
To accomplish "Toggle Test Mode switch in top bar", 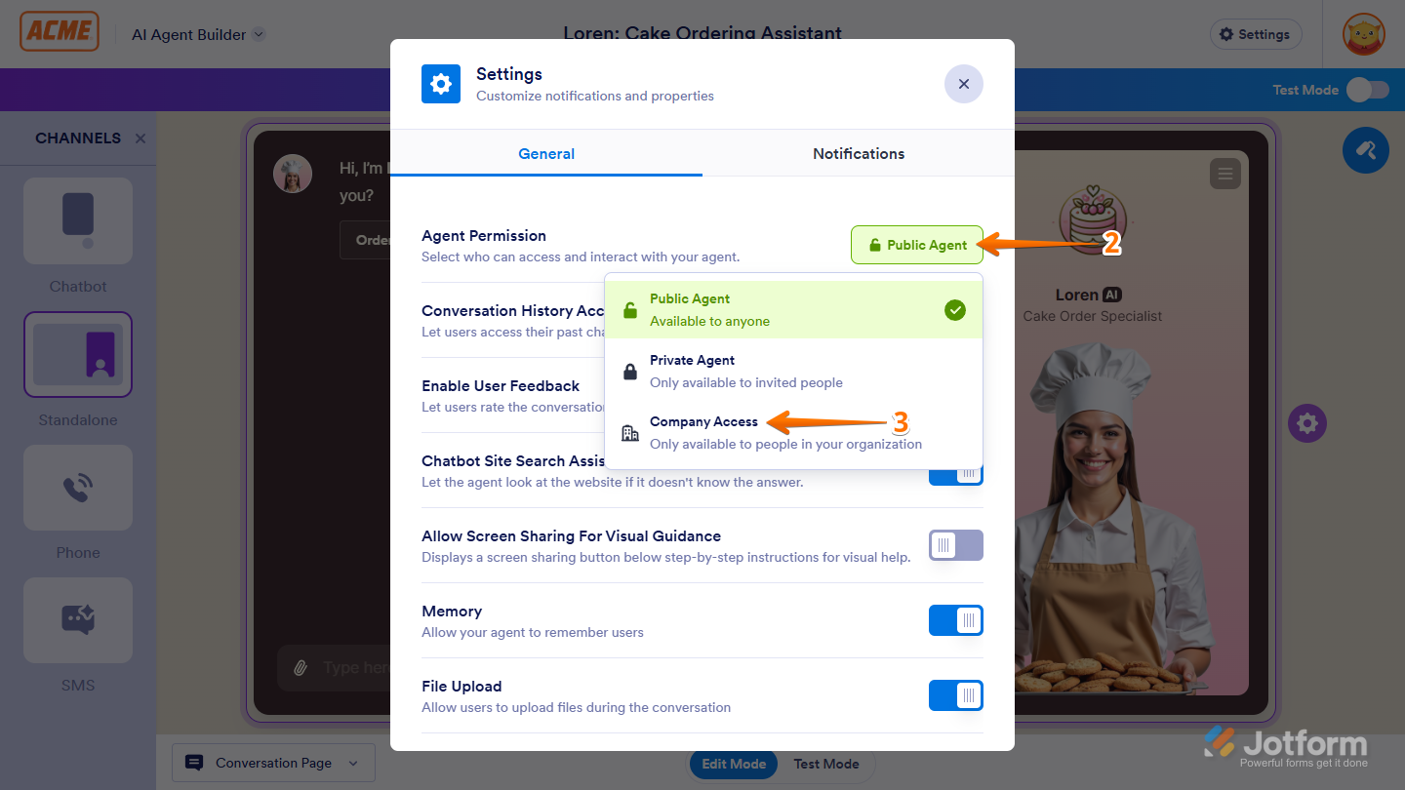I will point(1367,90).
